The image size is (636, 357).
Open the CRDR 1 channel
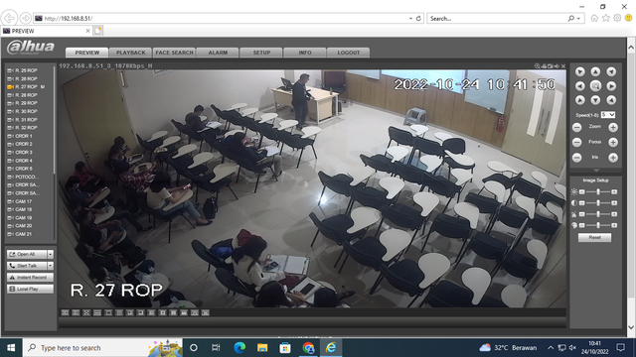pyautogui.click(x=20, y=136)
